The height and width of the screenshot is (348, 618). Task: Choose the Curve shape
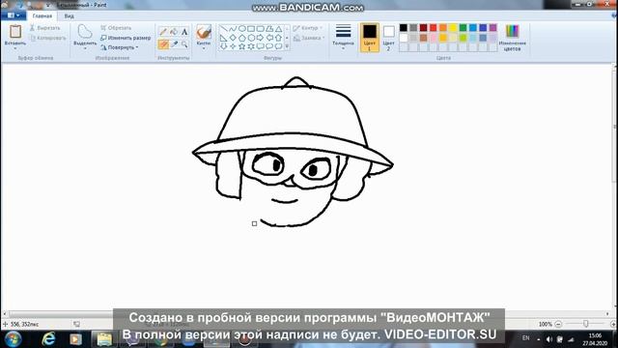(x=233, y=29)
